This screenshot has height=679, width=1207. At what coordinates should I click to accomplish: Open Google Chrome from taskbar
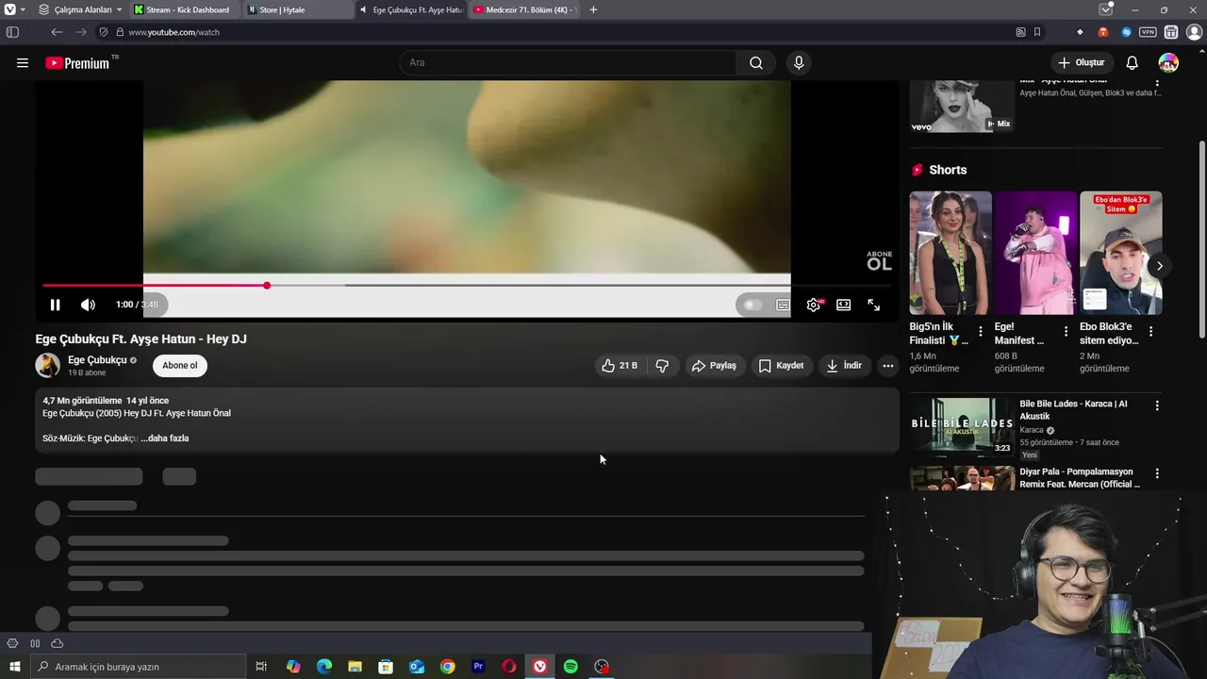447,667
